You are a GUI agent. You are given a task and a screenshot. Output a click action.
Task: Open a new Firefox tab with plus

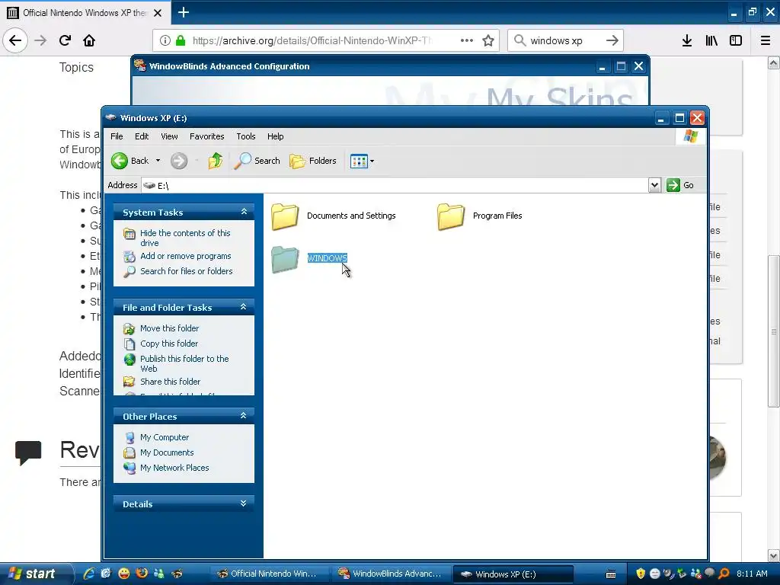point(184,12)
